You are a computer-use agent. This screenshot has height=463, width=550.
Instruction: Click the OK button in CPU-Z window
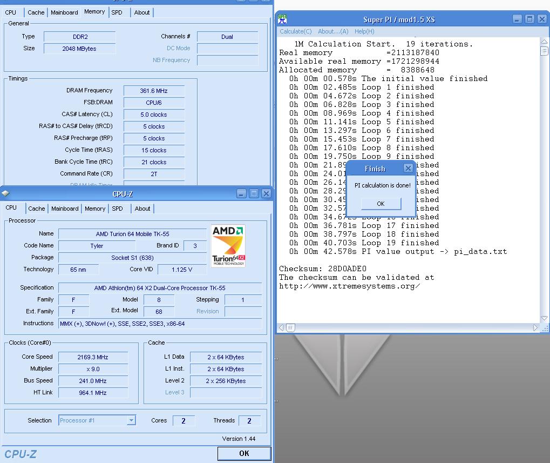[x=244, y=453]
